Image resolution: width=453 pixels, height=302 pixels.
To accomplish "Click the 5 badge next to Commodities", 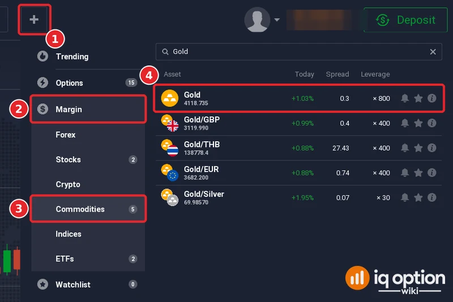I will [x=133, y=209].
